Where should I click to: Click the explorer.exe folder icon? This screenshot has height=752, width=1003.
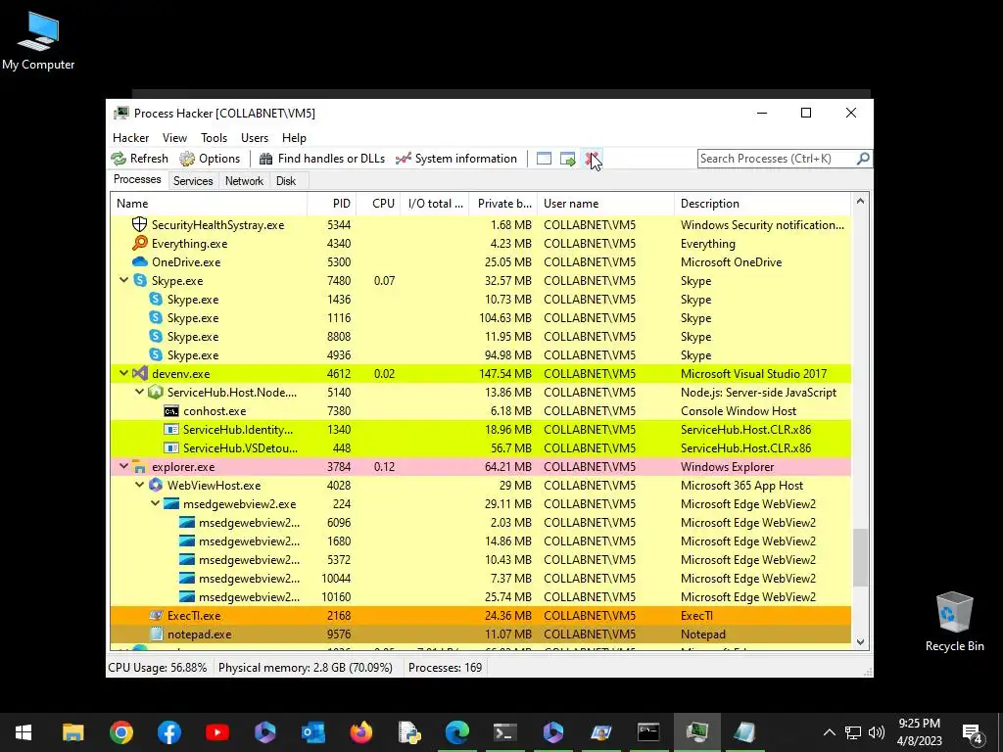(139, 466)
